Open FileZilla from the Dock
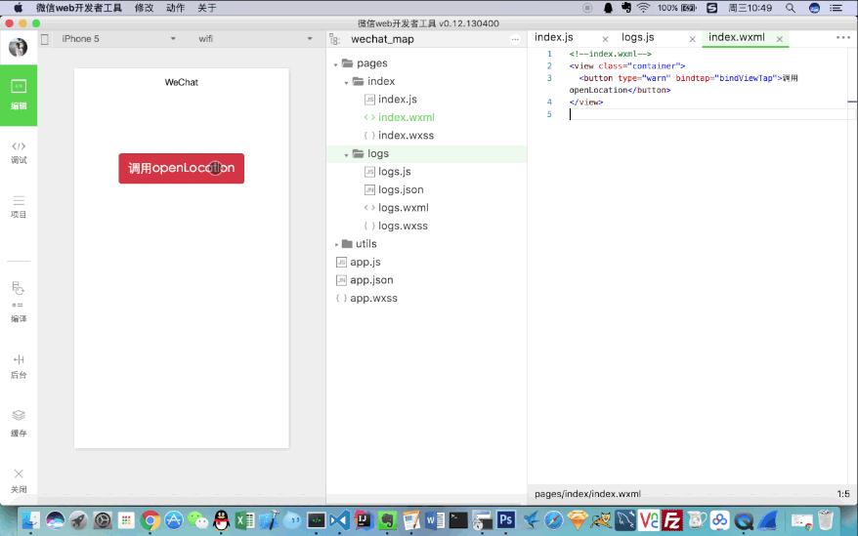This screenshot has width=858, height=536. click(672, 520)
